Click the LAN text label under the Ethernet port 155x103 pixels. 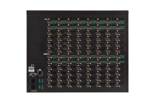point(40,76)
